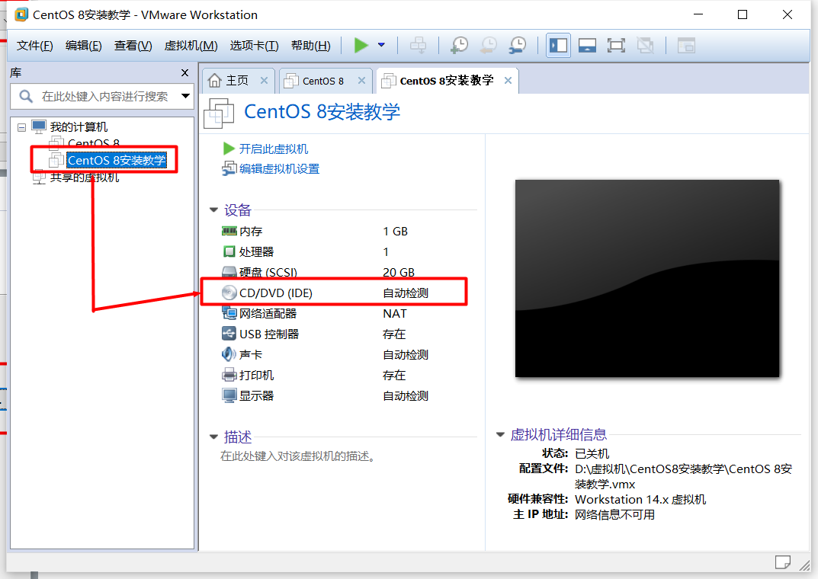Click the send Ctrl+Alt+Del toolbar icon

[418, 46]
